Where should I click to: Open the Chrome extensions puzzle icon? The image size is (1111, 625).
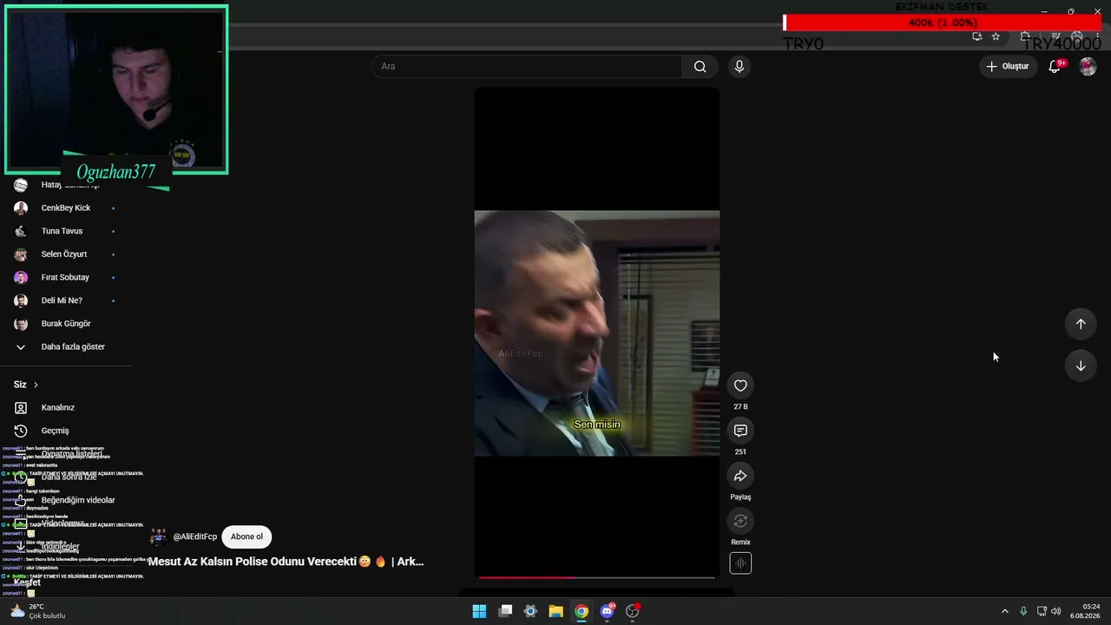tap(1025, 36)
